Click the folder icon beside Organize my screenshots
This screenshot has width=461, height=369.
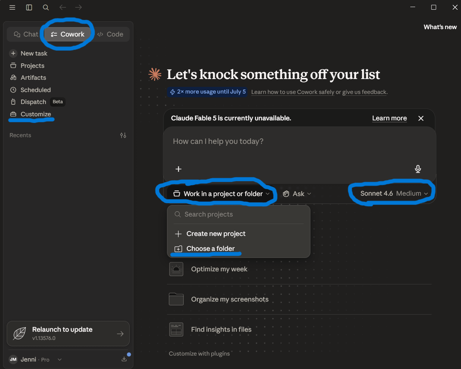click(176, 299)
